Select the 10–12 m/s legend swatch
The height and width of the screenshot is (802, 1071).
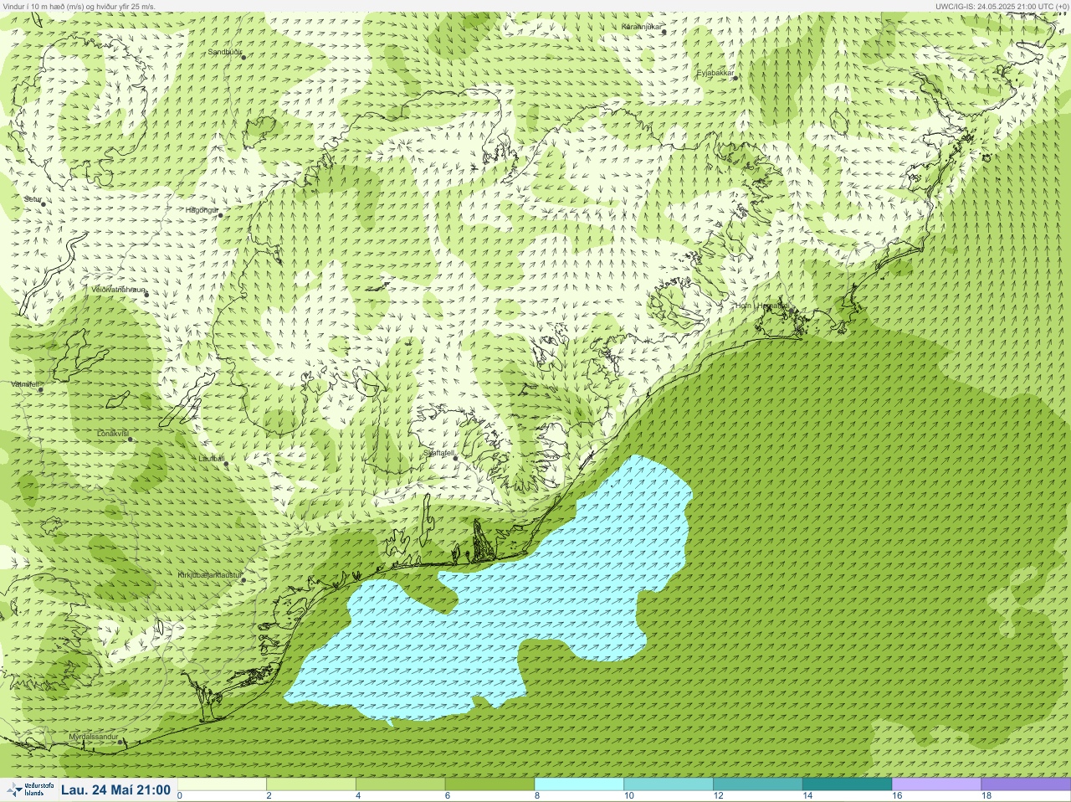[x=668, y=784]
